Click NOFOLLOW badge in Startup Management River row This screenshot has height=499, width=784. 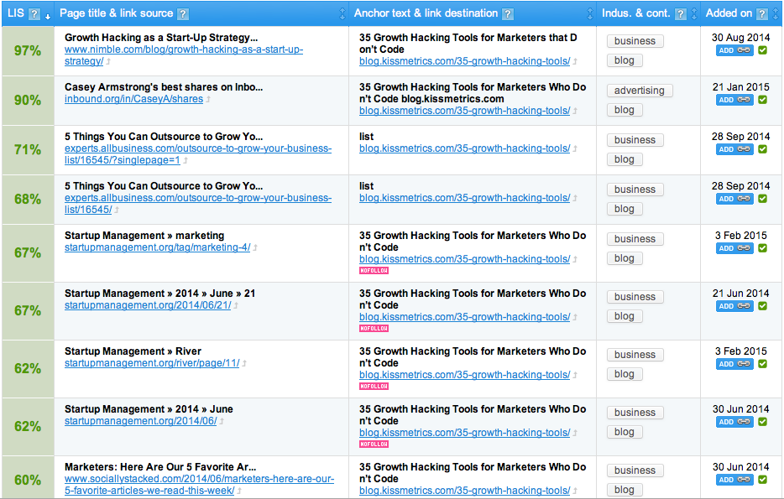374,387
